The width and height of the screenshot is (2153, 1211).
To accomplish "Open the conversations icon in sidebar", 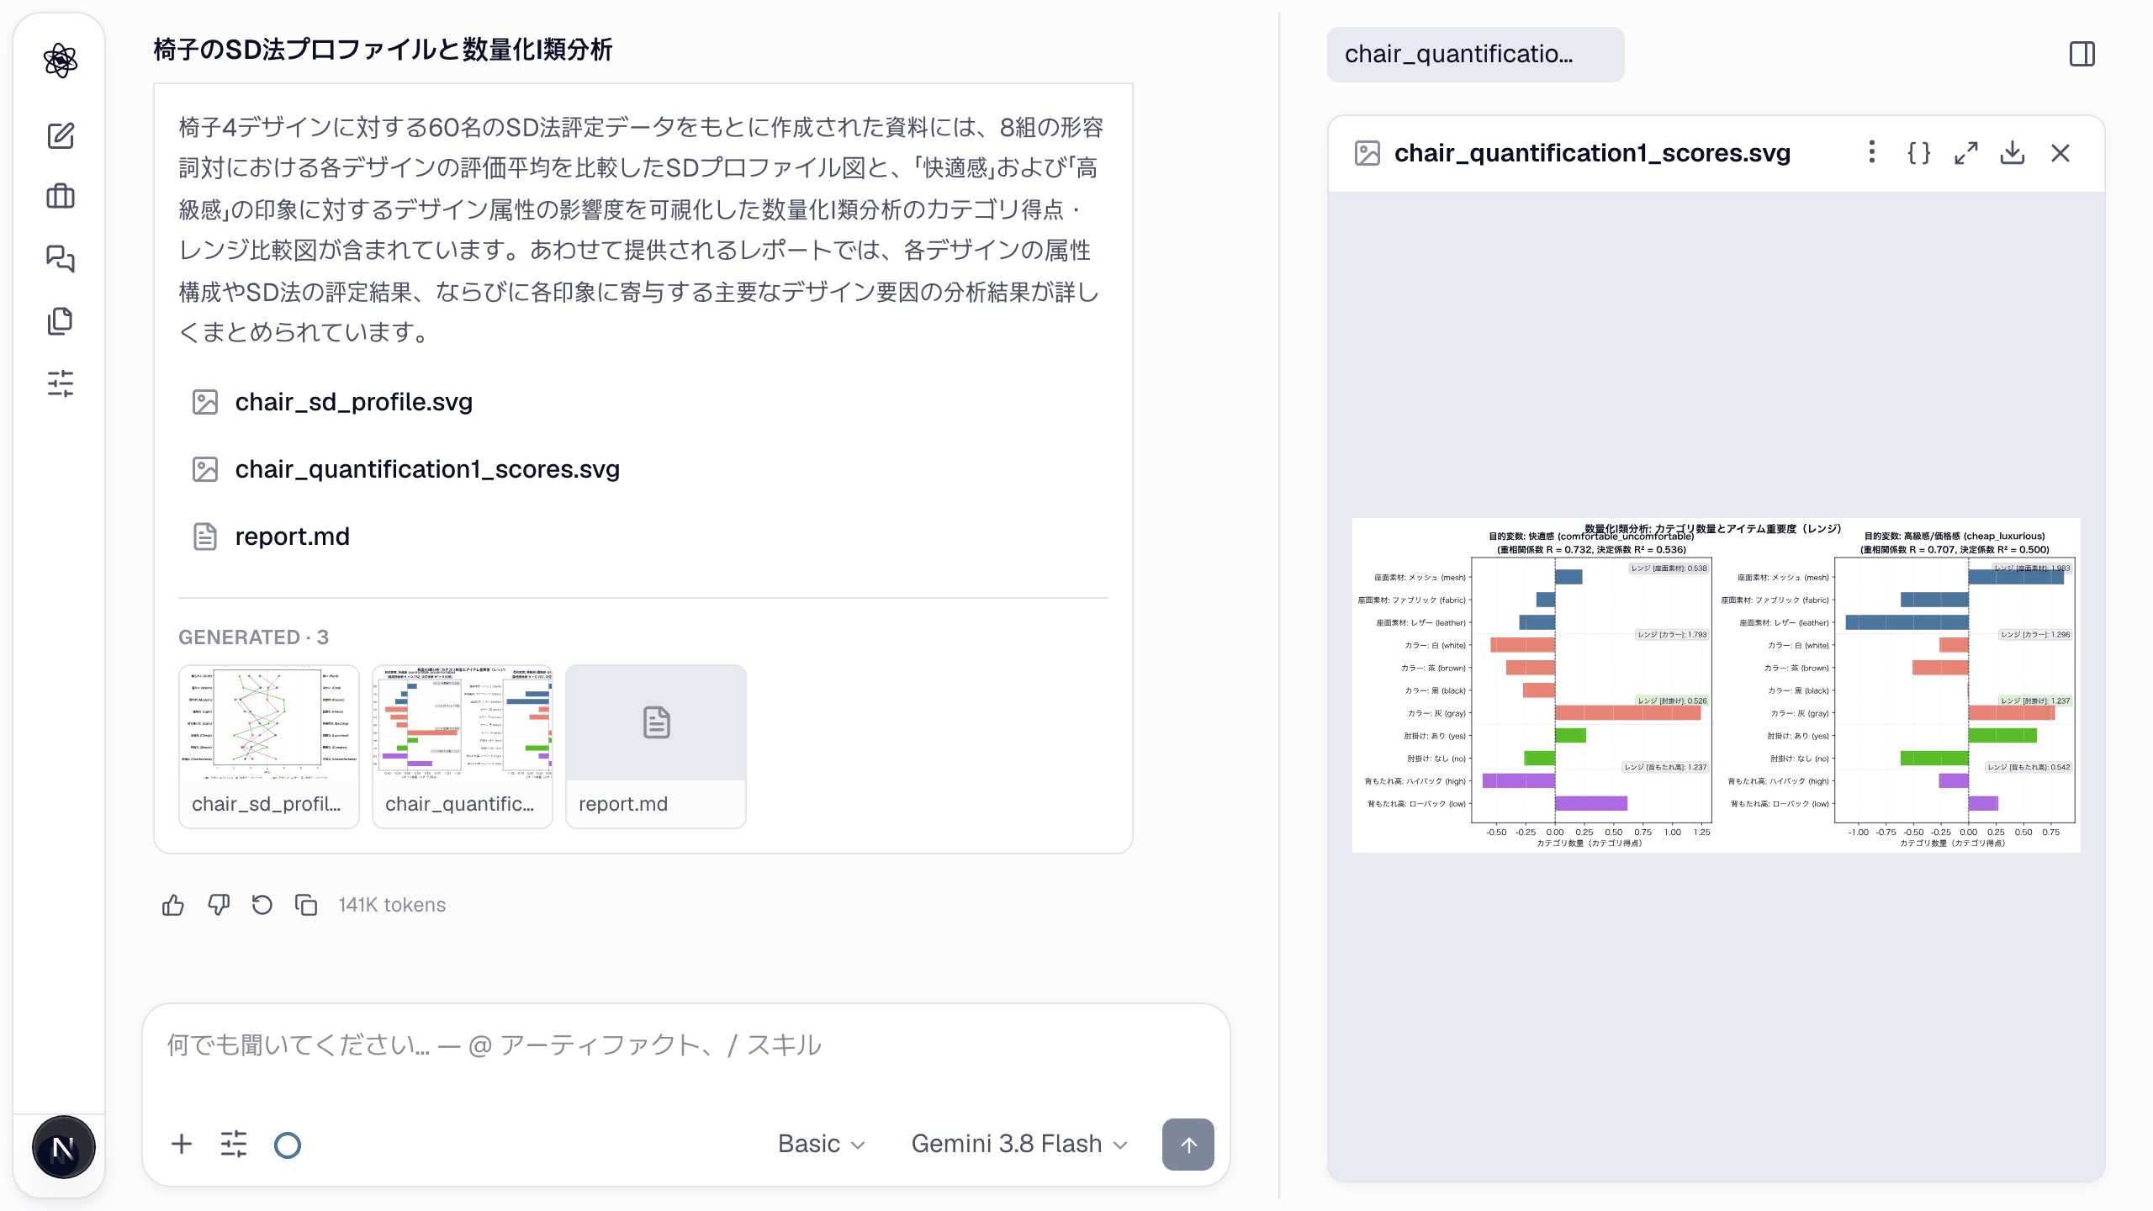I will pyautogui.click(x=61, y=258).
